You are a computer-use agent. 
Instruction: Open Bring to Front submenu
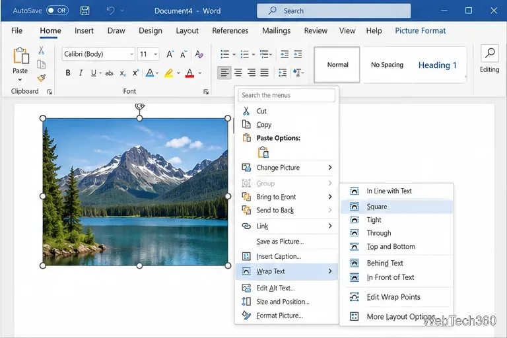coord(287,197)
